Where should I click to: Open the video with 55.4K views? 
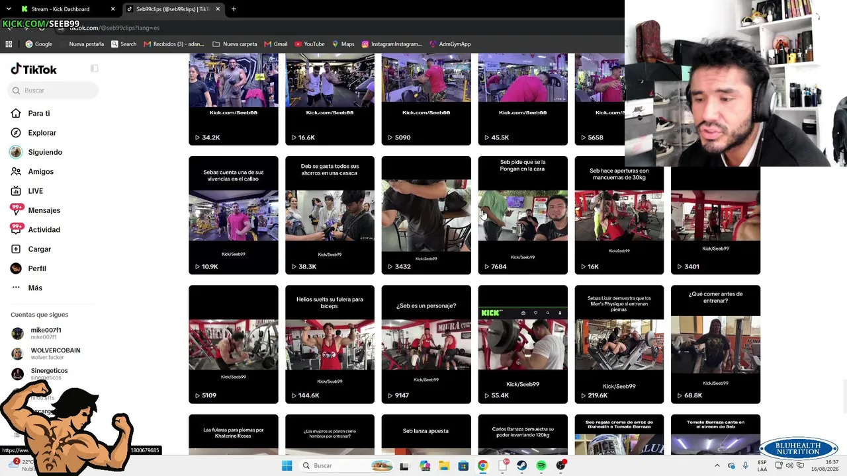[523, 344]
